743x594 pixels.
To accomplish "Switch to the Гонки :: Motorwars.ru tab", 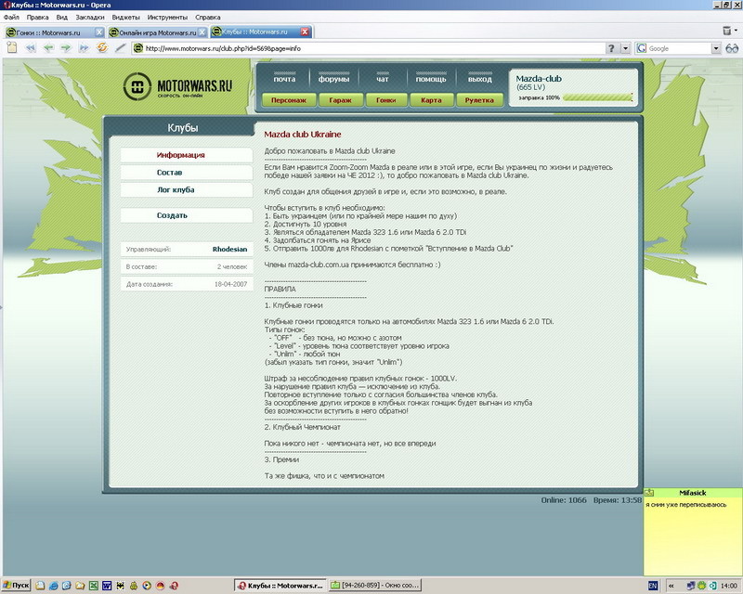I will click(50, 32).
